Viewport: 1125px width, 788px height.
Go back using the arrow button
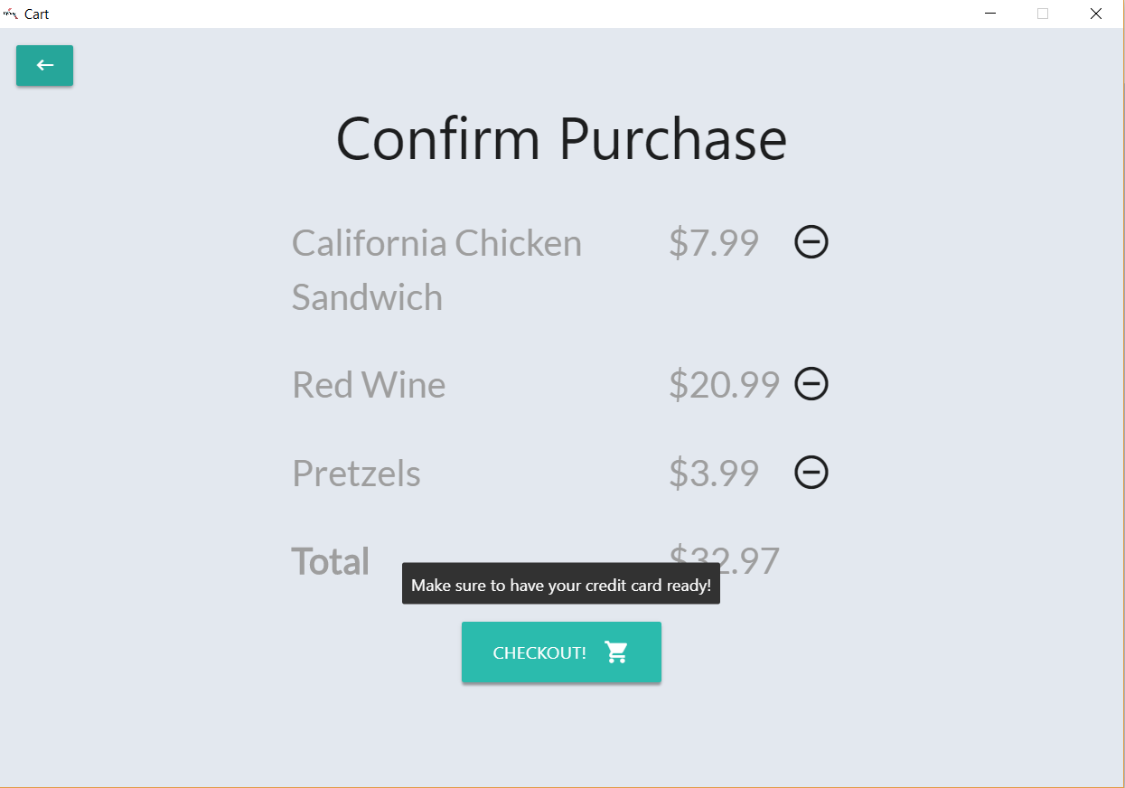point(44,65)
